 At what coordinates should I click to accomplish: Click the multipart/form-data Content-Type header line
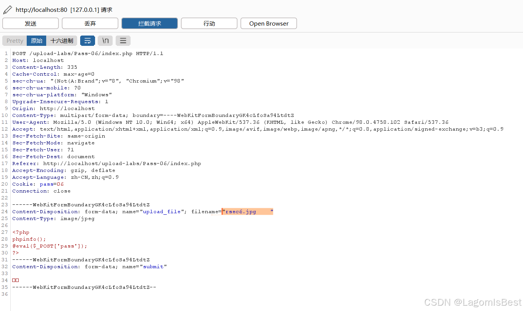click(153, 115)
